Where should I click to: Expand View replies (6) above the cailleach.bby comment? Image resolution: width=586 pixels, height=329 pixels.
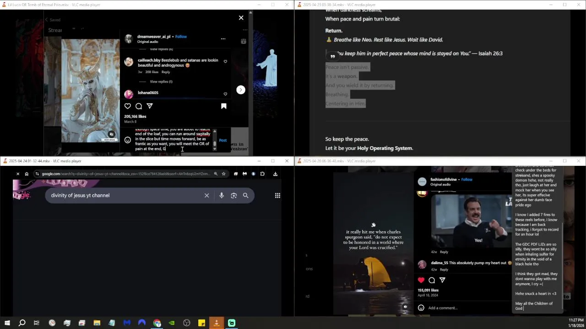(161, 49)
